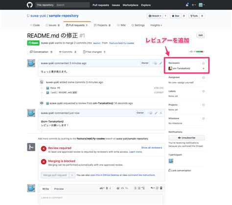Open the sample-repository link
Viewport: 232px width, 205px height.
tap(64, 16)
